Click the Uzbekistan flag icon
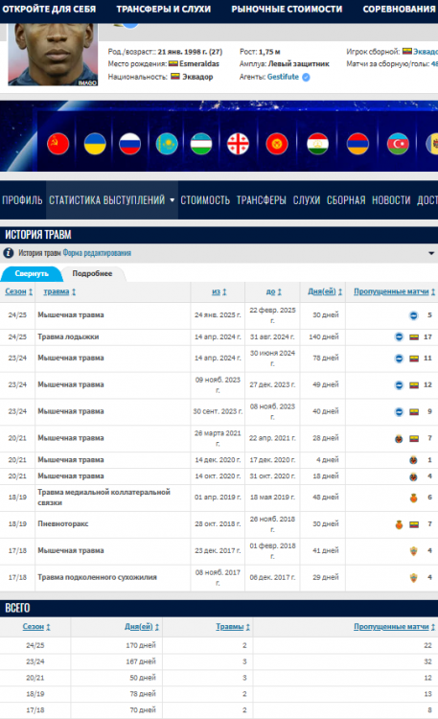 click(201, 144)
